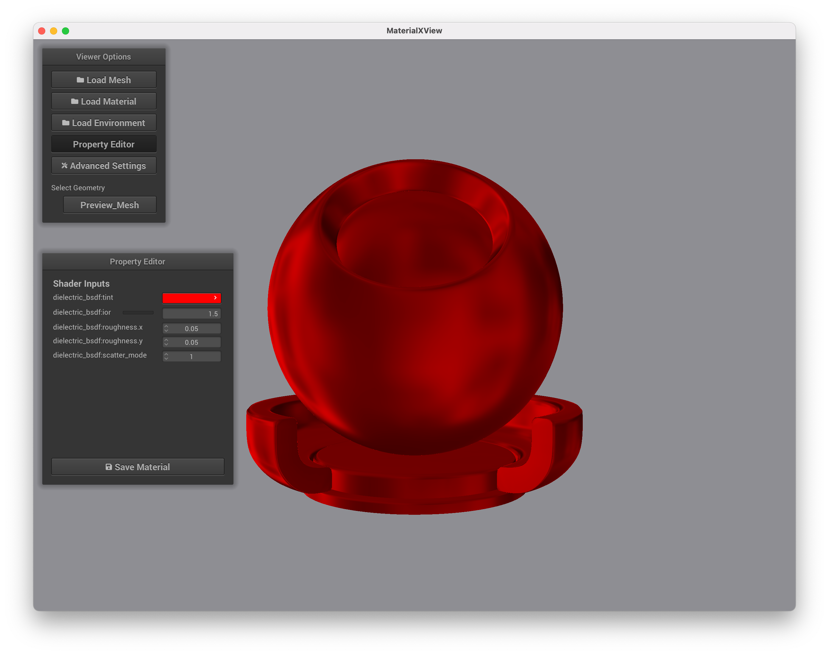The height and width of the screenshot is (655, 829).
Task: Step up the roughness.y value
Action: pyautogui.click(x=167, y=340)
